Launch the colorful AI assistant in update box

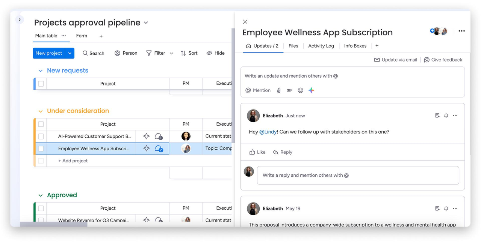pos(311,90)
